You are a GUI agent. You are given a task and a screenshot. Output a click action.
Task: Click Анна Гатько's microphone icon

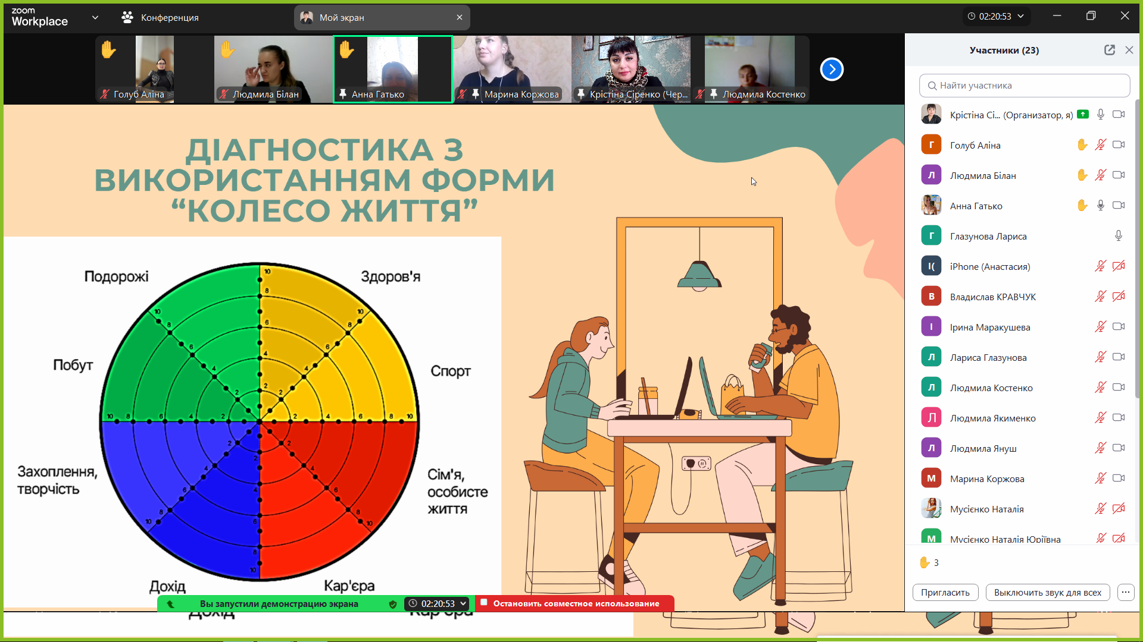point(1100,205)
